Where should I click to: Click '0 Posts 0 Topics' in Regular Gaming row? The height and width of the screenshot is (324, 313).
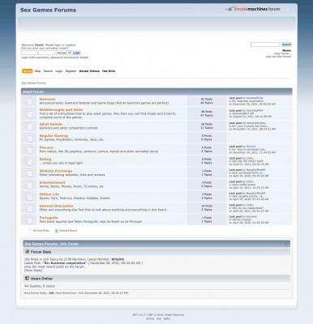(207, 138)
